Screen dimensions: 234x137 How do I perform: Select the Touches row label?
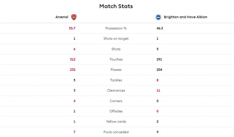[x=116, y=59]
